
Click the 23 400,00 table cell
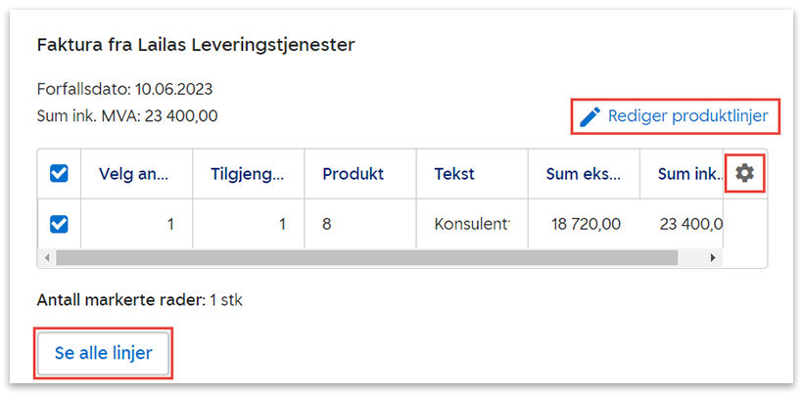click(690, 224)
